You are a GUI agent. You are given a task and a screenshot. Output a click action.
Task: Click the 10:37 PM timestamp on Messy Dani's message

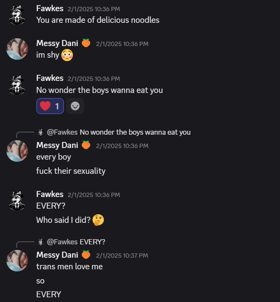tap(122, 256)
